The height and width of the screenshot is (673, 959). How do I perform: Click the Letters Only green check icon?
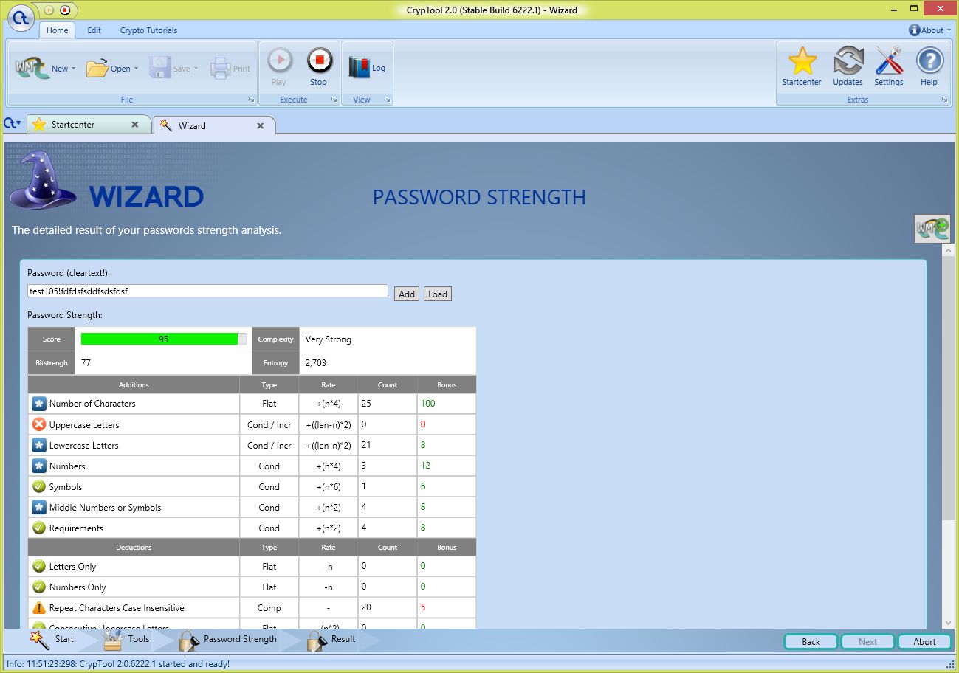tap(39, 566)
